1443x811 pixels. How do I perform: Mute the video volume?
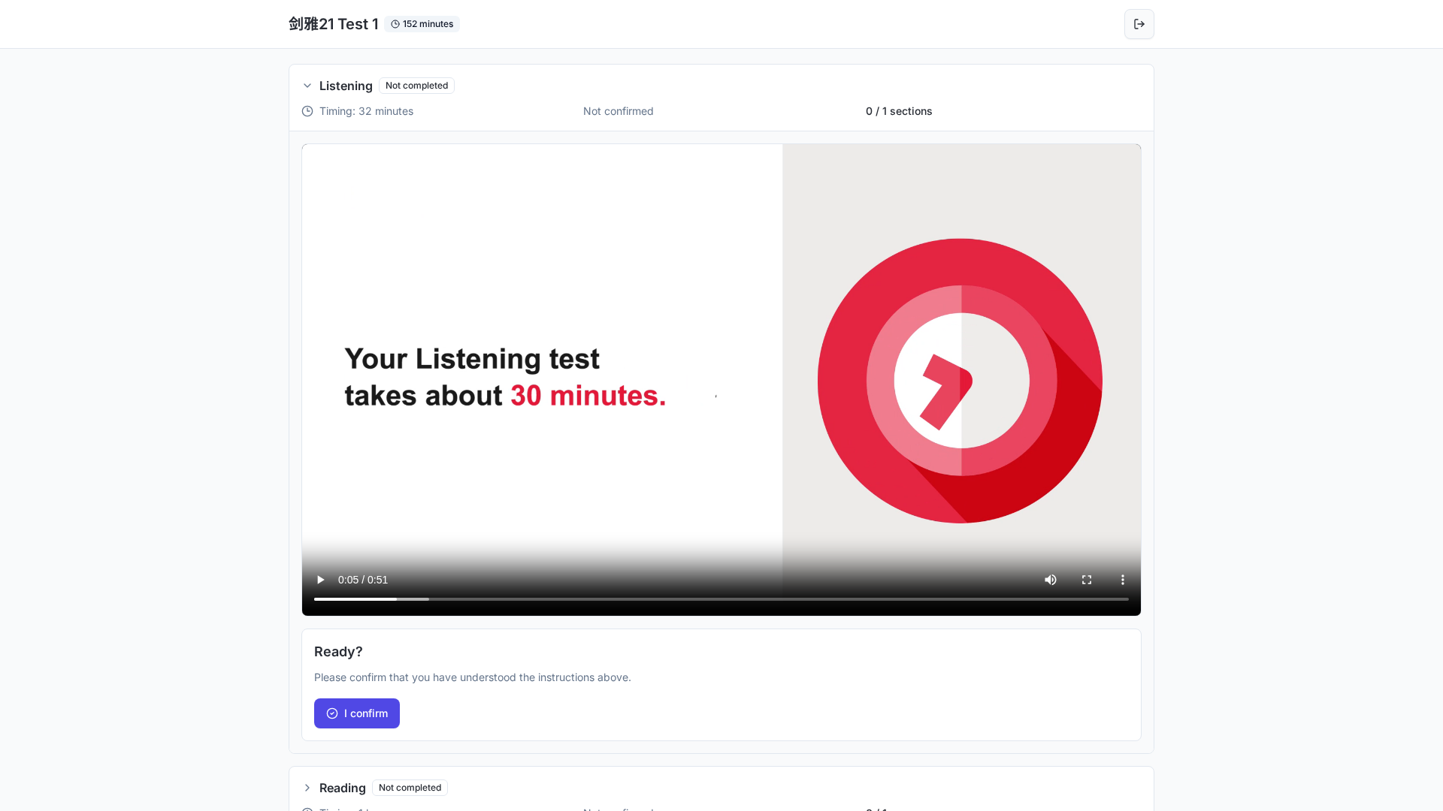point(1051,580)
